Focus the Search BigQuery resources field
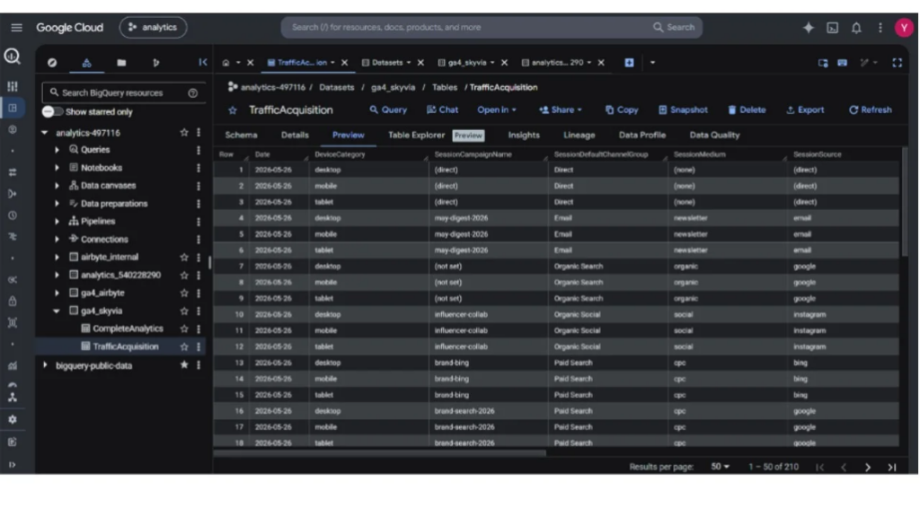The height and width of the screenshot is (517, 920). (123, 92)
